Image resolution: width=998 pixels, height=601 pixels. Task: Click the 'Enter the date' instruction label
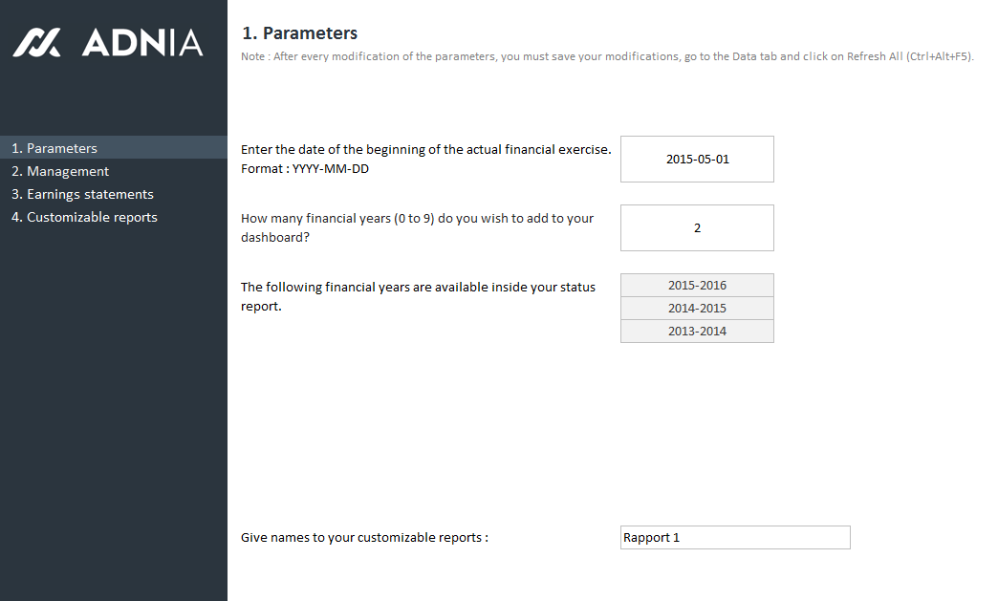tap(425, 149)
